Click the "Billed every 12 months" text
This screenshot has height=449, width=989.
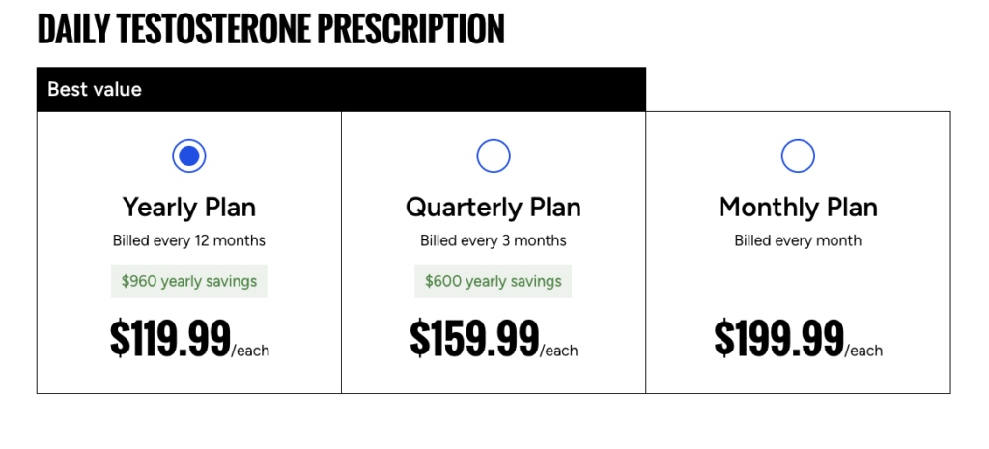(189, 240)
